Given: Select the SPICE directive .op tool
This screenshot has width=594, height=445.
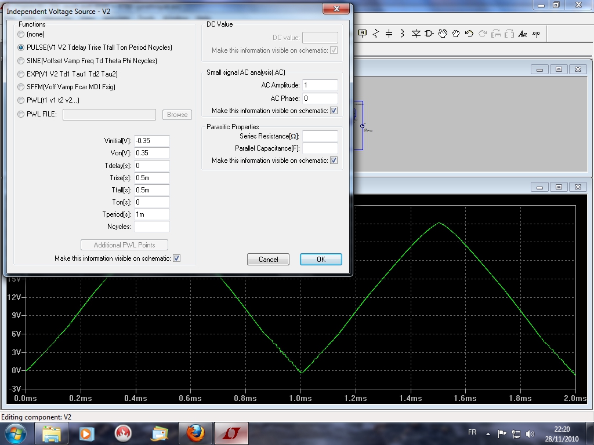Looking at the screenshot, I should [535, 34].
